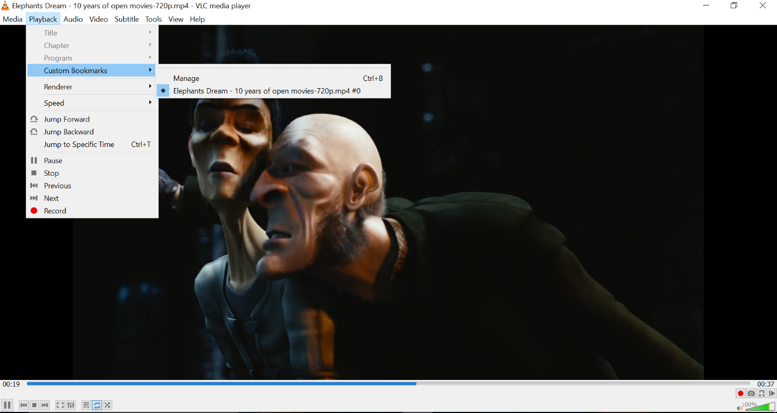Click previous media button in bottom toolbar

(x=24, y=405)
